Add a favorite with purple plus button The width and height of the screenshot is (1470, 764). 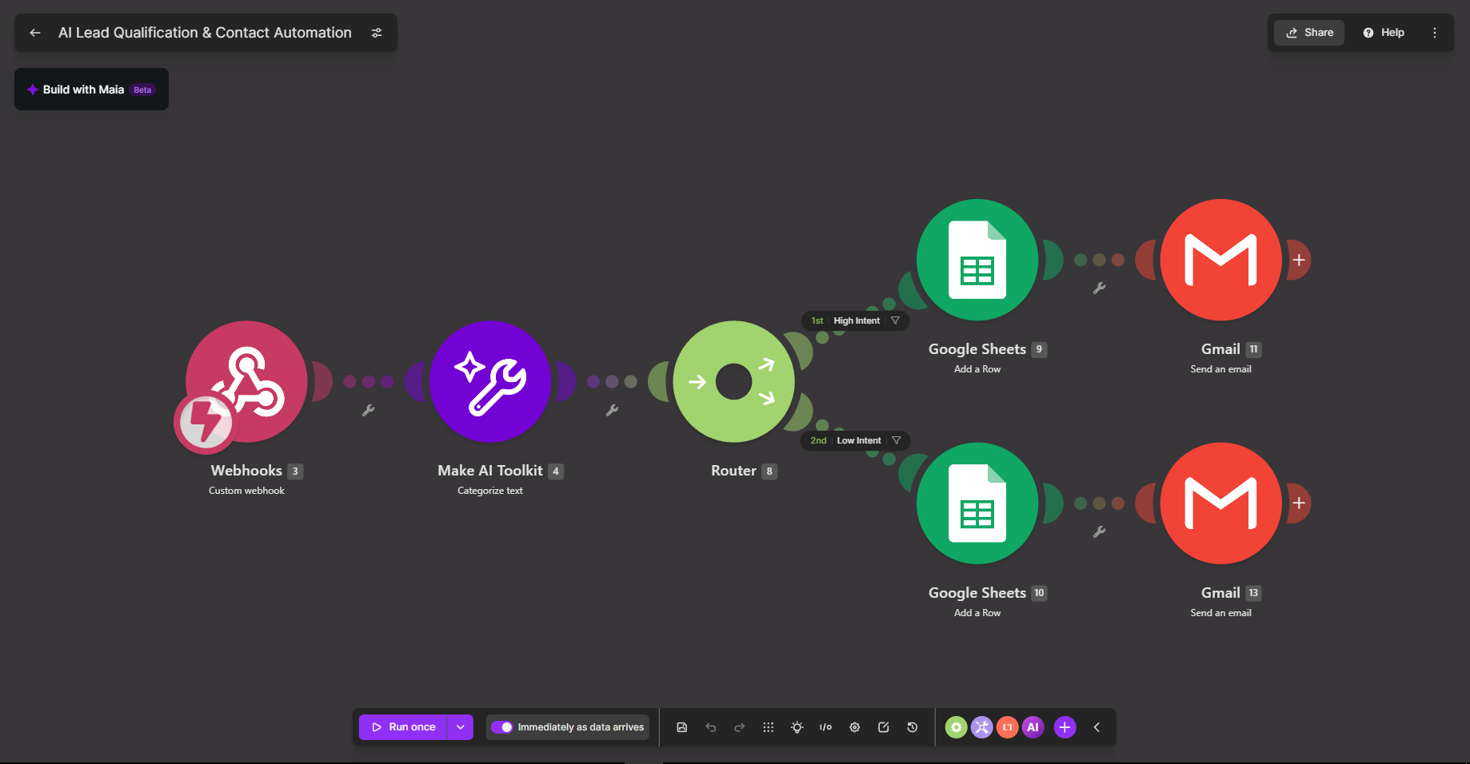[1065, 727]
